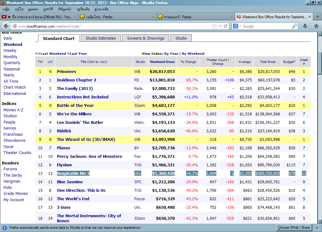Open the Elysium movie link
The image size is (322, 232).
[x=64, y=165]
